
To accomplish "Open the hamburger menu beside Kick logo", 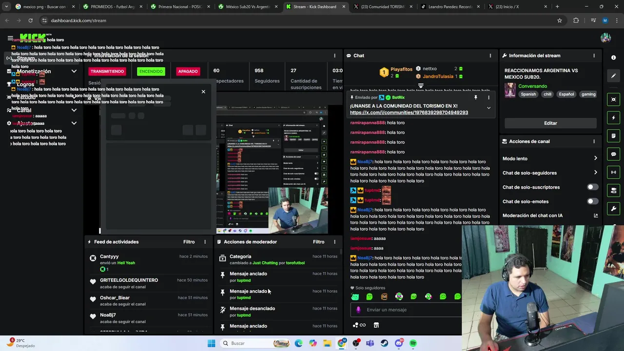I will 10,38.
